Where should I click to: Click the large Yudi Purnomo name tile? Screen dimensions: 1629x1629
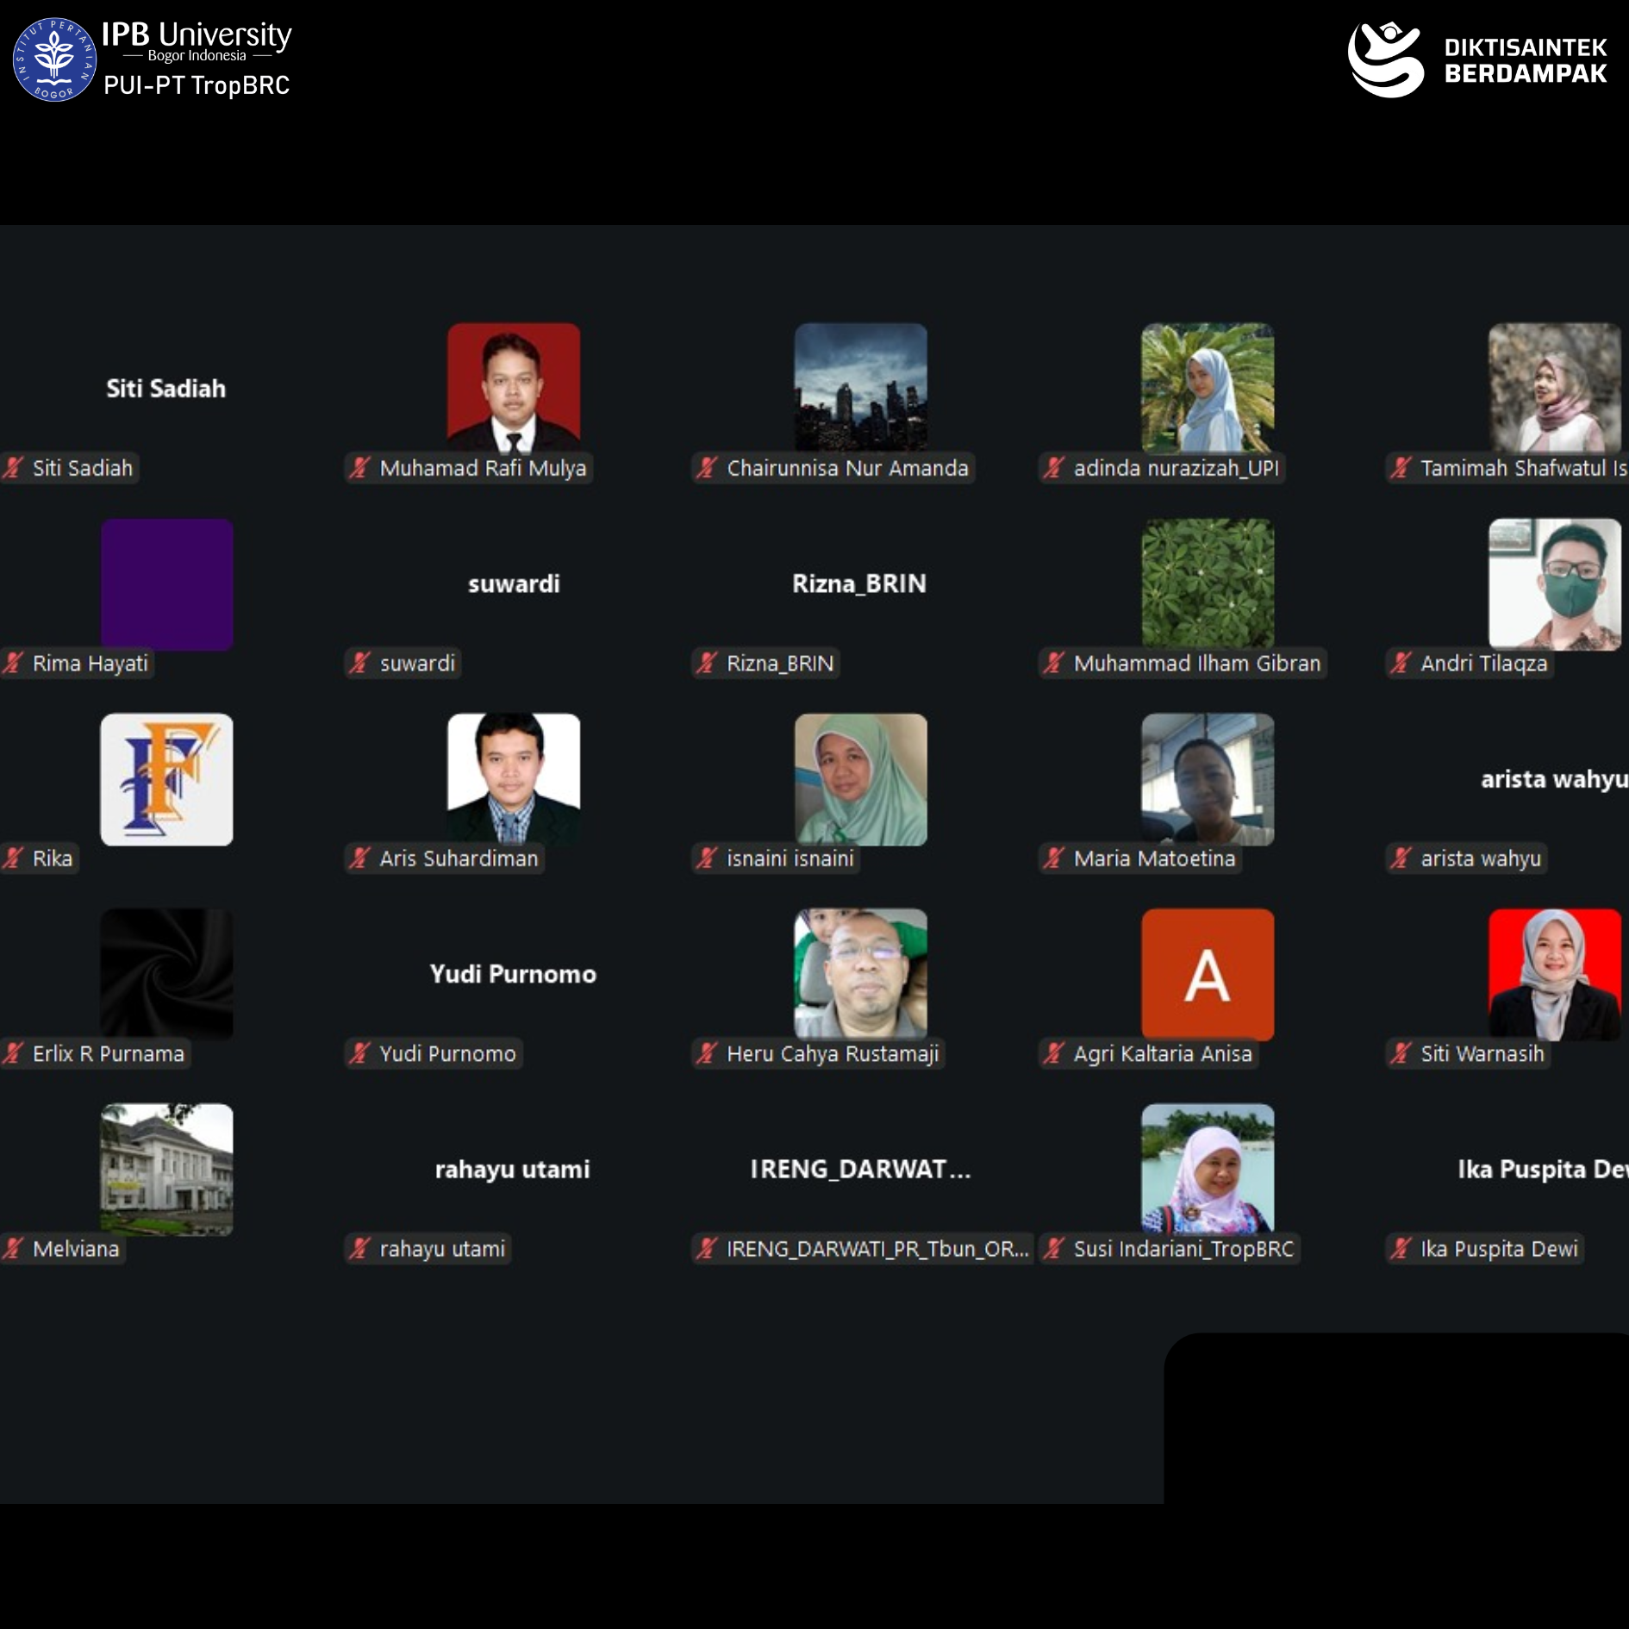[x=513, y=974]
